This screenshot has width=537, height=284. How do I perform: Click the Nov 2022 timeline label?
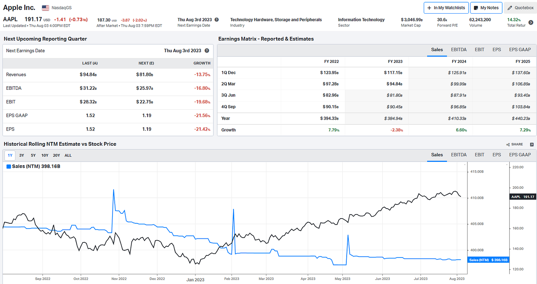tap(119, 279)
